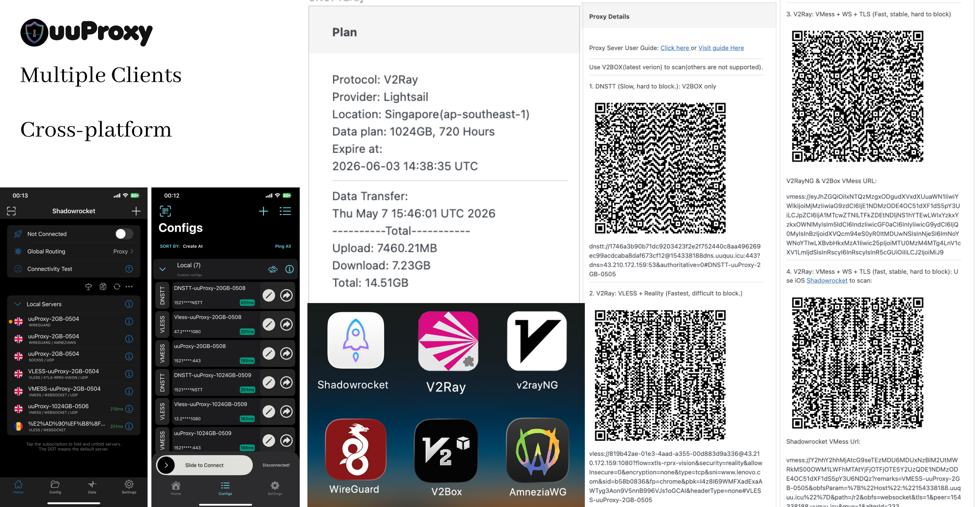976x507 pixels.
Task: Open V2Box Settings tab
Action: click(x=275, y=488)
